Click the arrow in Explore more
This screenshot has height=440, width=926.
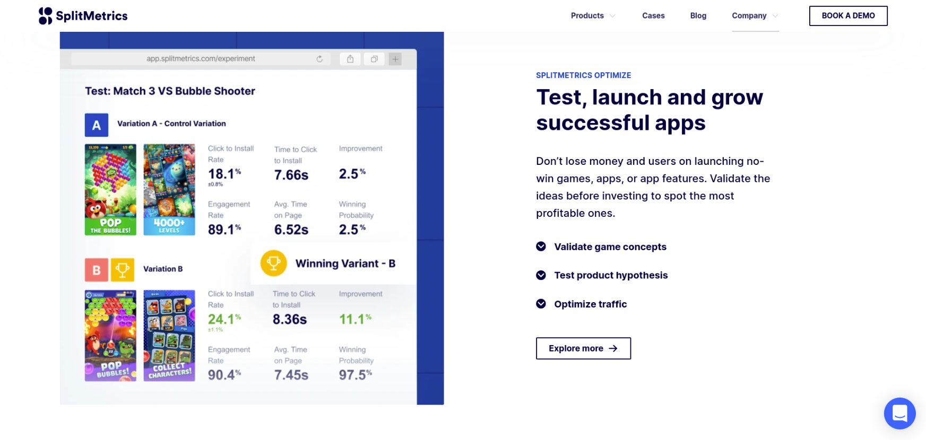click(x=613, y=348)
